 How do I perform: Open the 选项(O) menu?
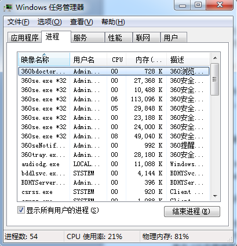coord(49,22)
